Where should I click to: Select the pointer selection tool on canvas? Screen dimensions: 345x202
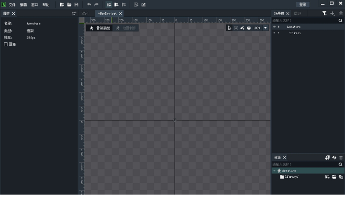point(229,28)
